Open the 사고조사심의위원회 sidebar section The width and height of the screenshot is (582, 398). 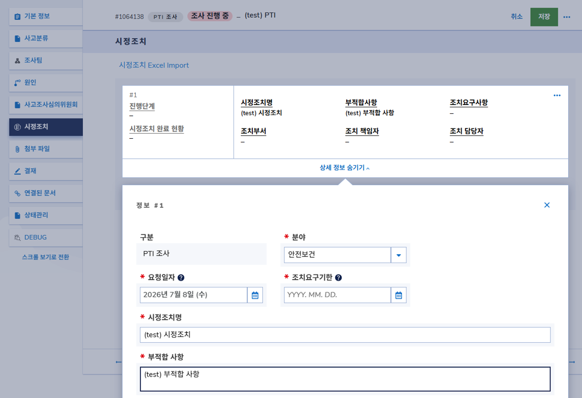[x=46, y=105]
